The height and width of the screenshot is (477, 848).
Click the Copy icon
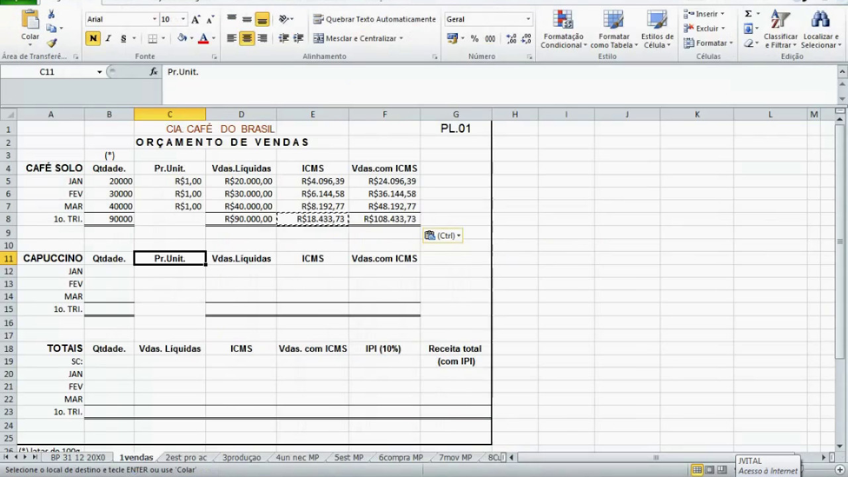click(51, 28)
